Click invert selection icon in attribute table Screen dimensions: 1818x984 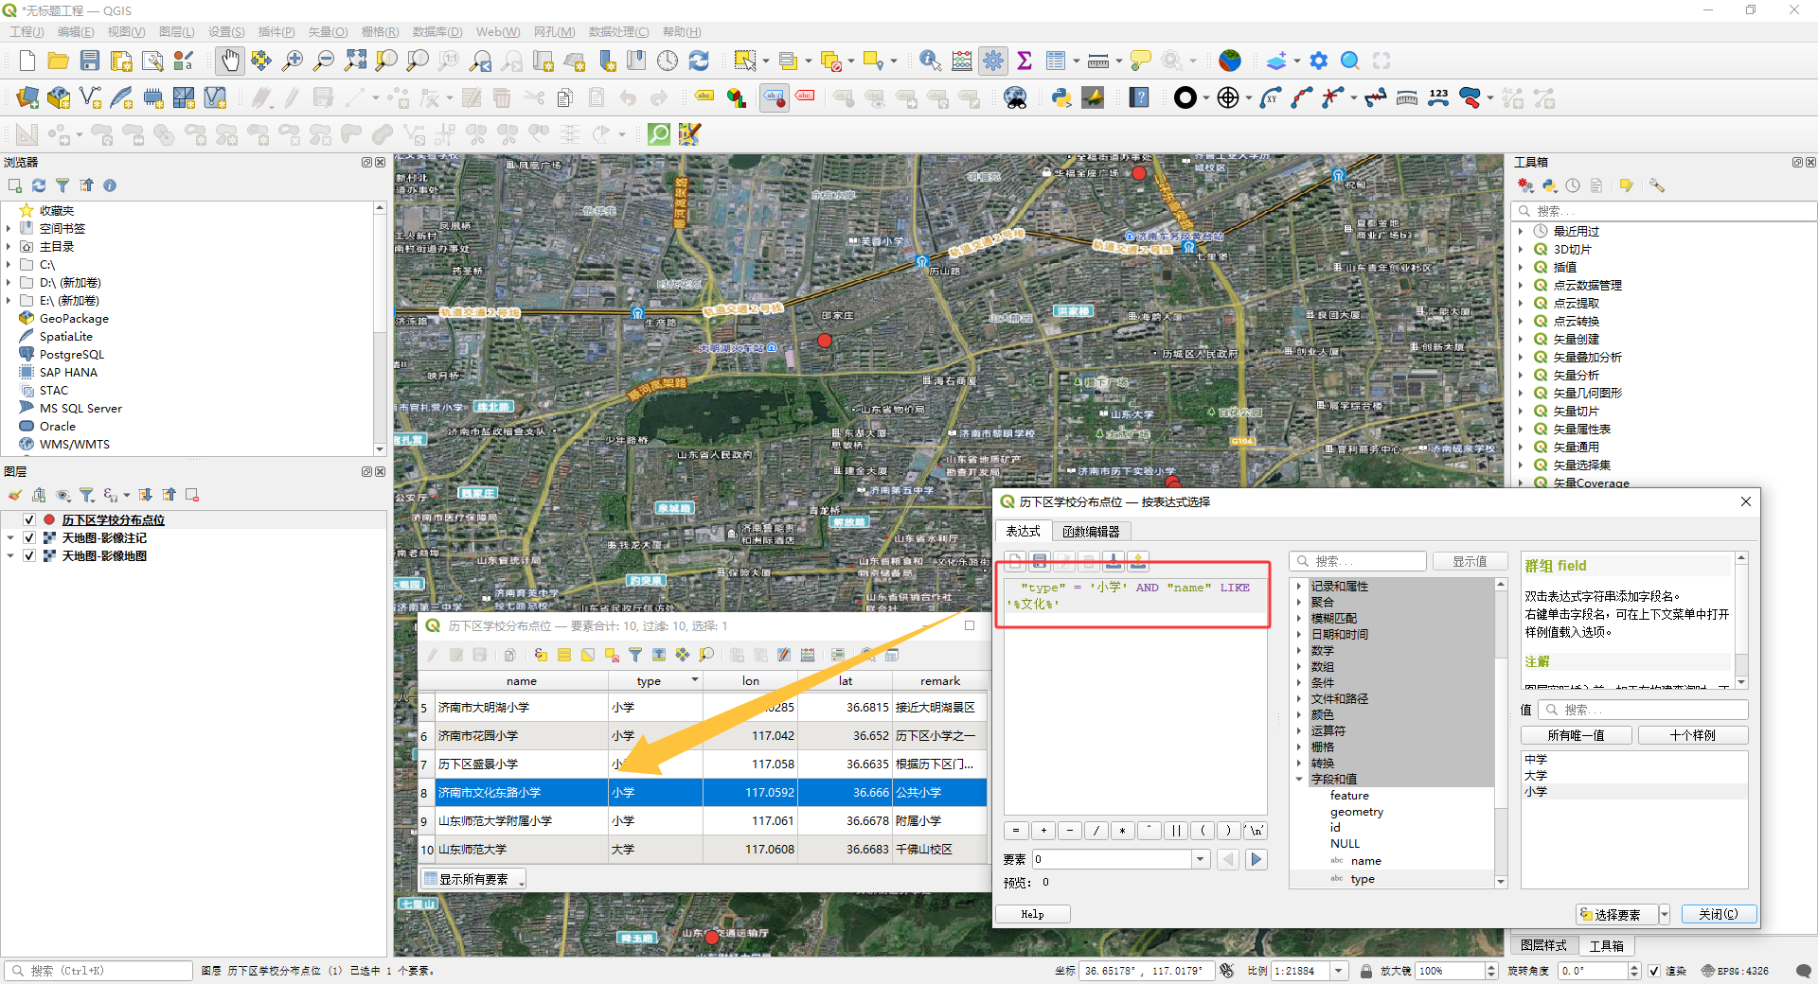click(x=588, y=655)
